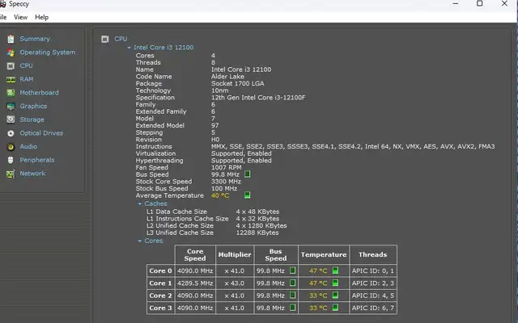Click the Core Speed column header
This screenshot has width=518, height=323.
195,255
